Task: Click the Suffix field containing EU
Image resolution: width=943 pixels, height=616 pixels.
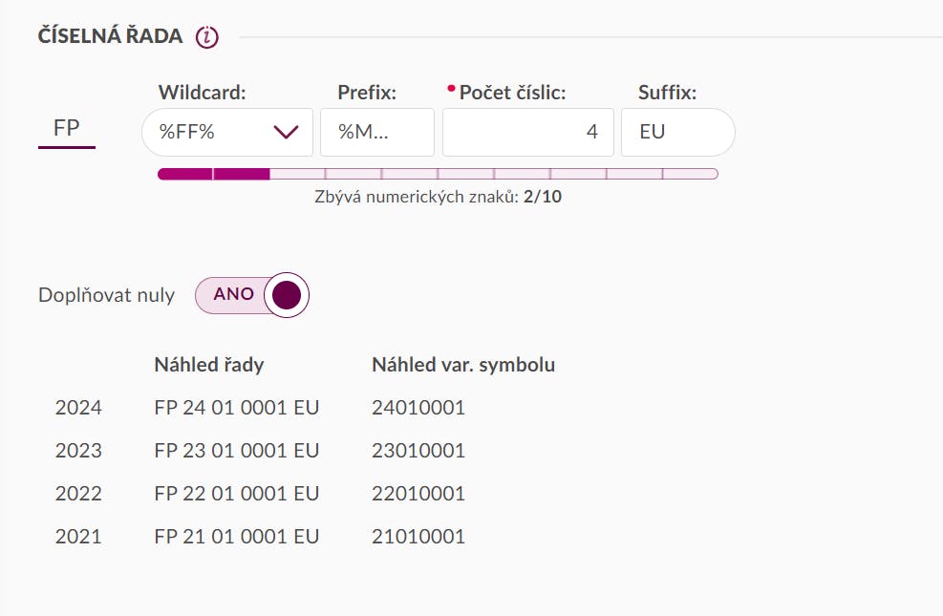Action: 677,132
